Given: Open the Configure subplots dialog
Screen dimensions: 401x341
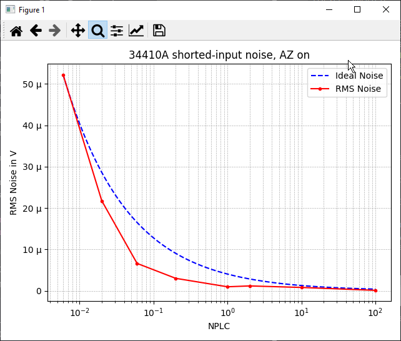Looking at the screenshot, I should pos(117,31).
